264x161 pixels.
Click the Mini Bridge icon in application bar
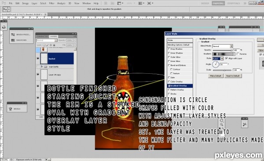tap(112, 3)
